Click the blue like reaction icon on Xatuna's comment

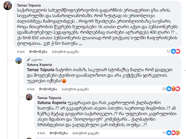click(169, 88)
